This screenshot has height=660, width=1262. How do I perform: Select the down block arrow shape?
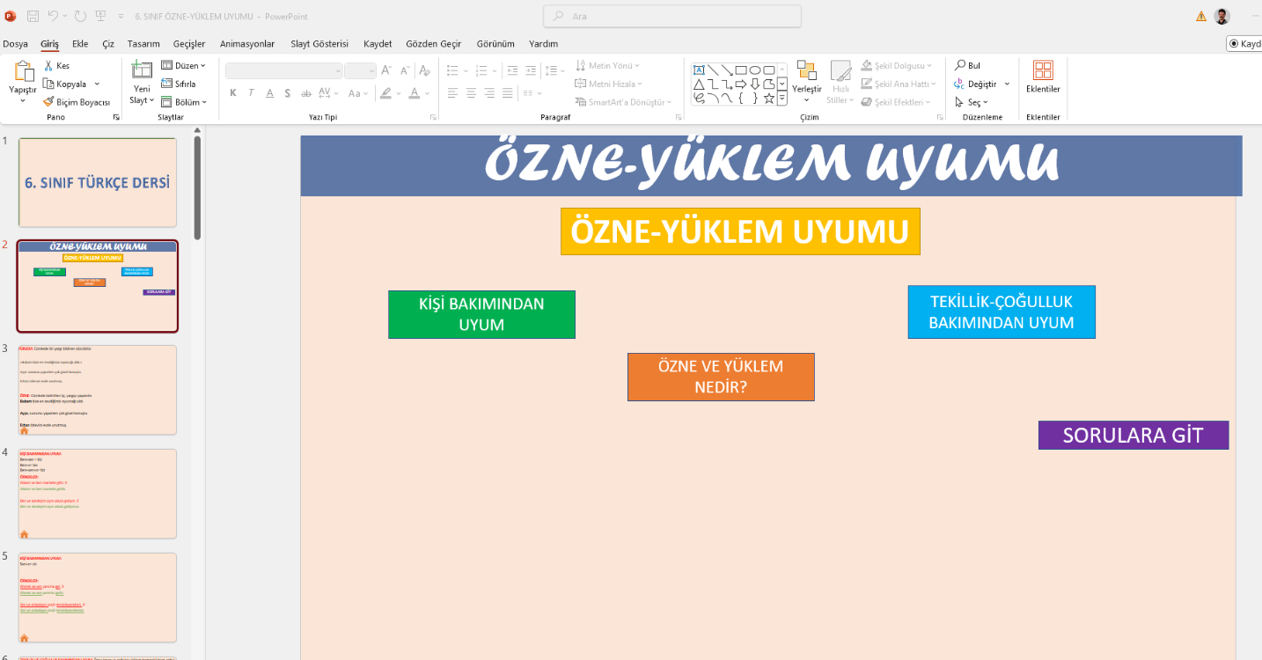coord(755,84)
